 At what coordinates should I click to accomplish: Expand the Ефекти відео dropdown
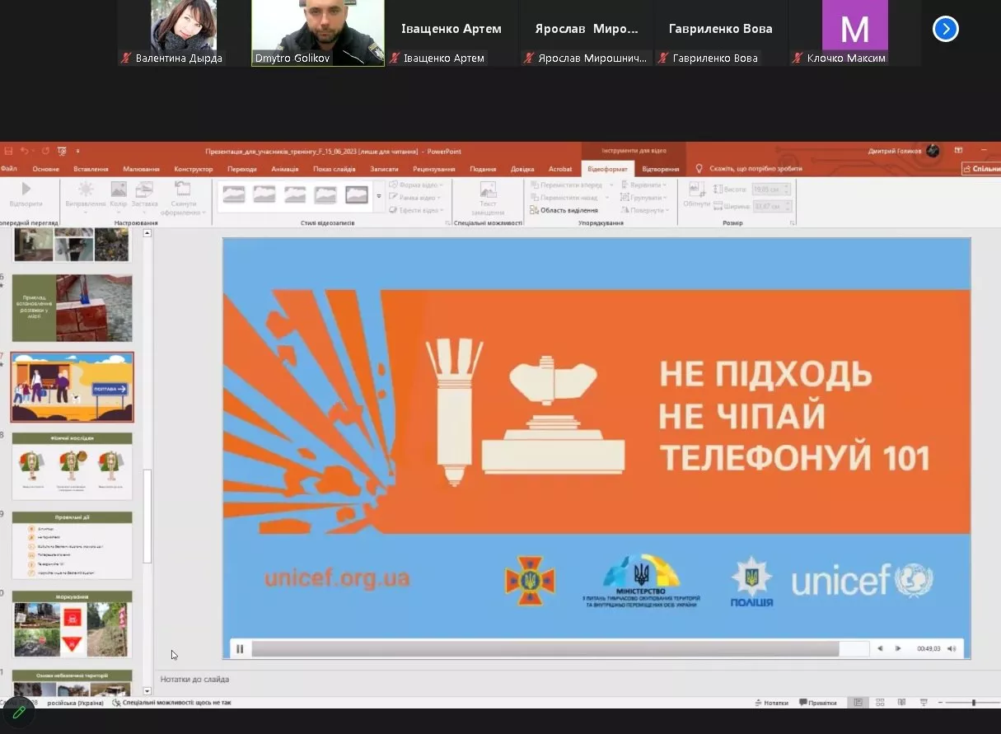tap(416, 210)
